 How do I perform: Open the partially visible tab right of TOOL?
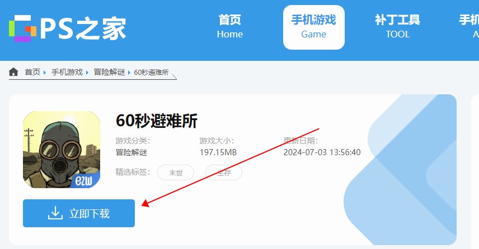pos(469,27)
